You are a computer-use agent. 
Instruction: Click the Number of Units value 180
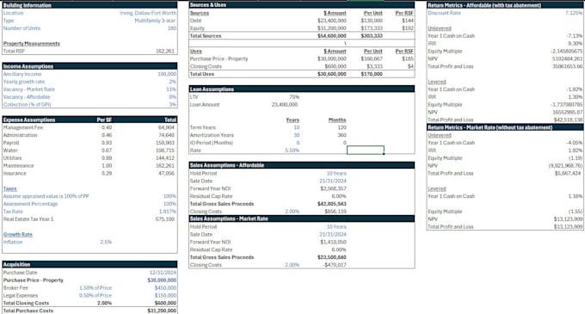(172, 28)
